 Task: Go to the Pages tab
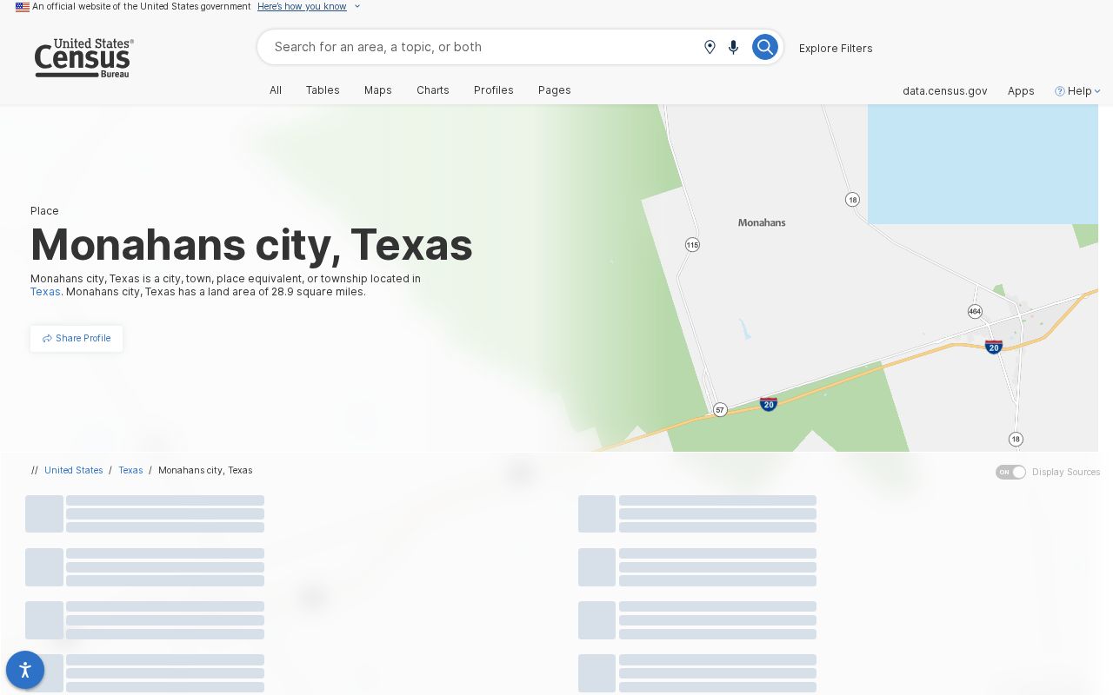[555, 90]
